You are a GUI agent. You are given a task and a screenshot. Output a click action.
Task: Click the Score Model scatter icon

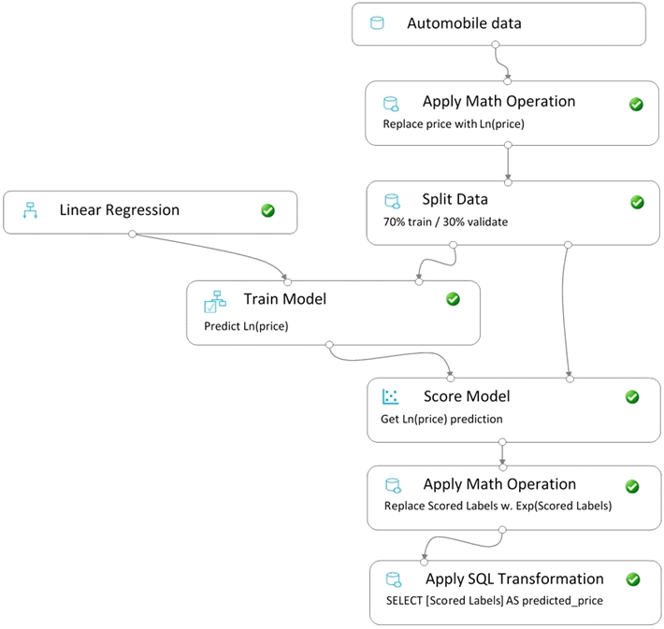pos(390,396)
